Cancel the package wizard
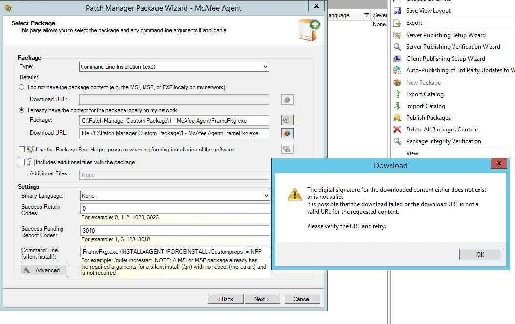515x324 pixels. (x=302, y=299)
